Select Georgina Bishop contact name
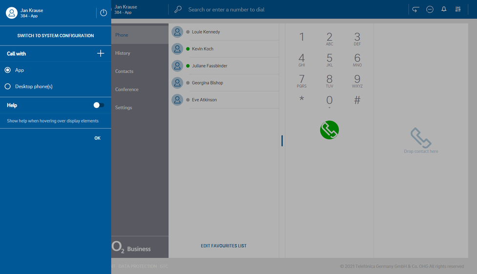The image size is (477, 274). [x=207, y=83]
